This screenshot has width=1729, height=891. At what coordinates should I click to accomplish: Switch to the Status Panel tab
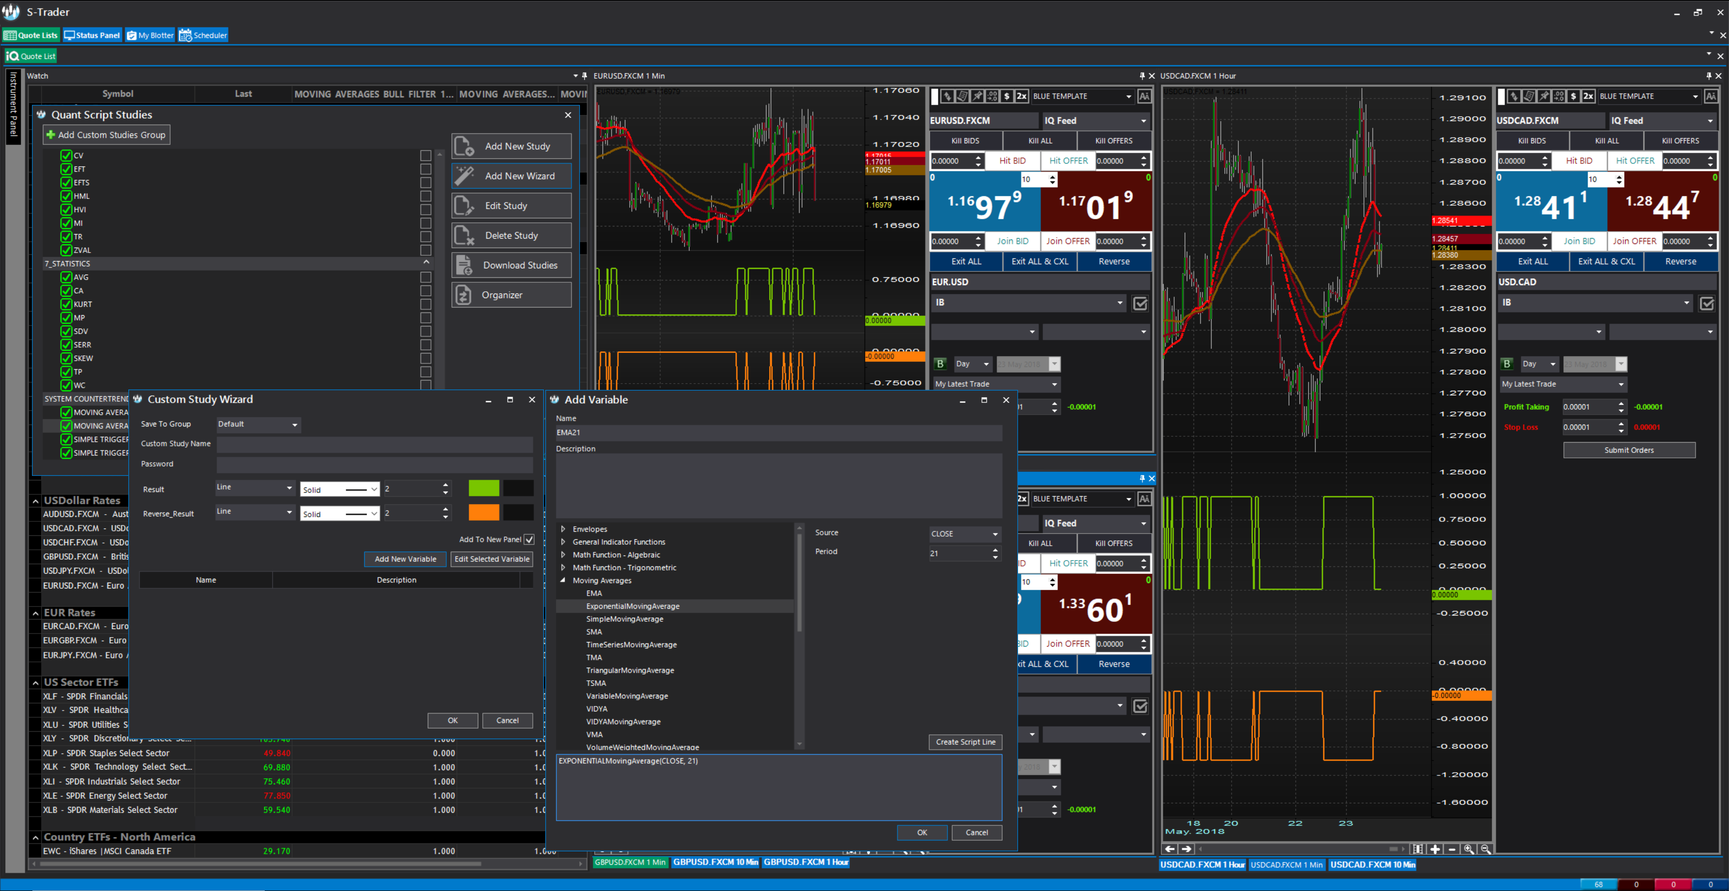(x=93, y=36)
